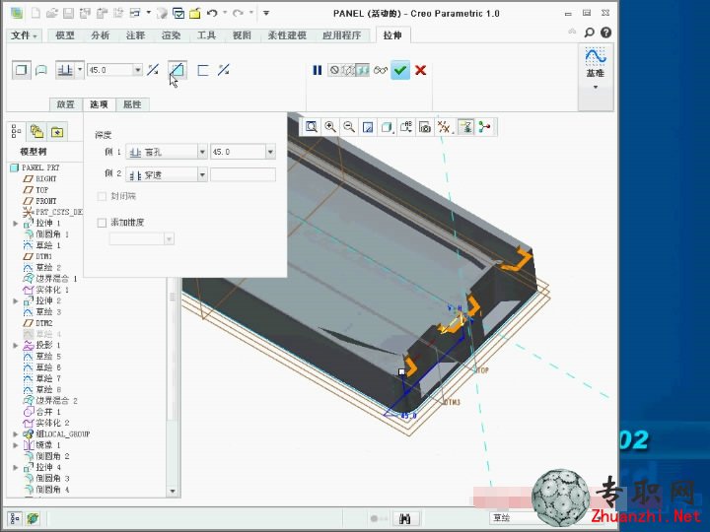
Task: Toggle the Capped Ends (封闭端) checkbox
Action: click(x=102, y=196)
